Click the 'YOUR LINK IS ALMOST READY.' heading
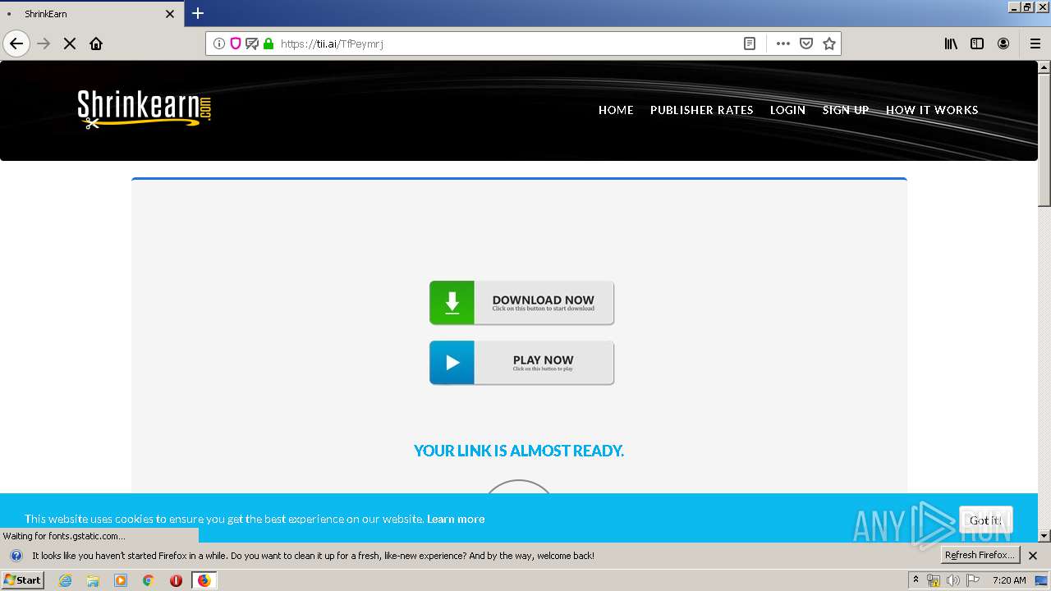 coord(519,451)
